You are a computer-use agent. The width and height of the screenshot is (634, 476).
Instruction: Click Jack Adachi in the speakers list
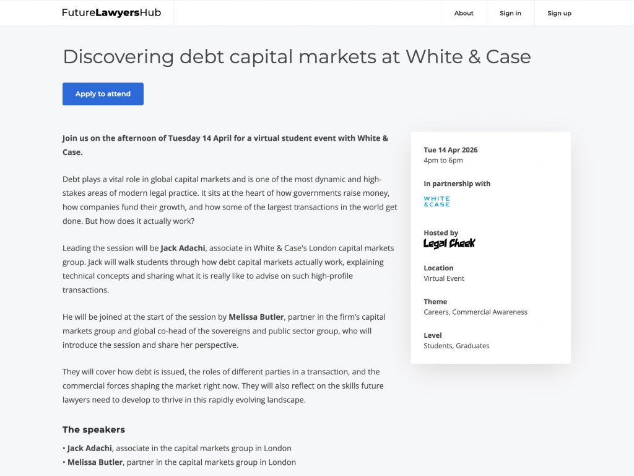[90, 448]
